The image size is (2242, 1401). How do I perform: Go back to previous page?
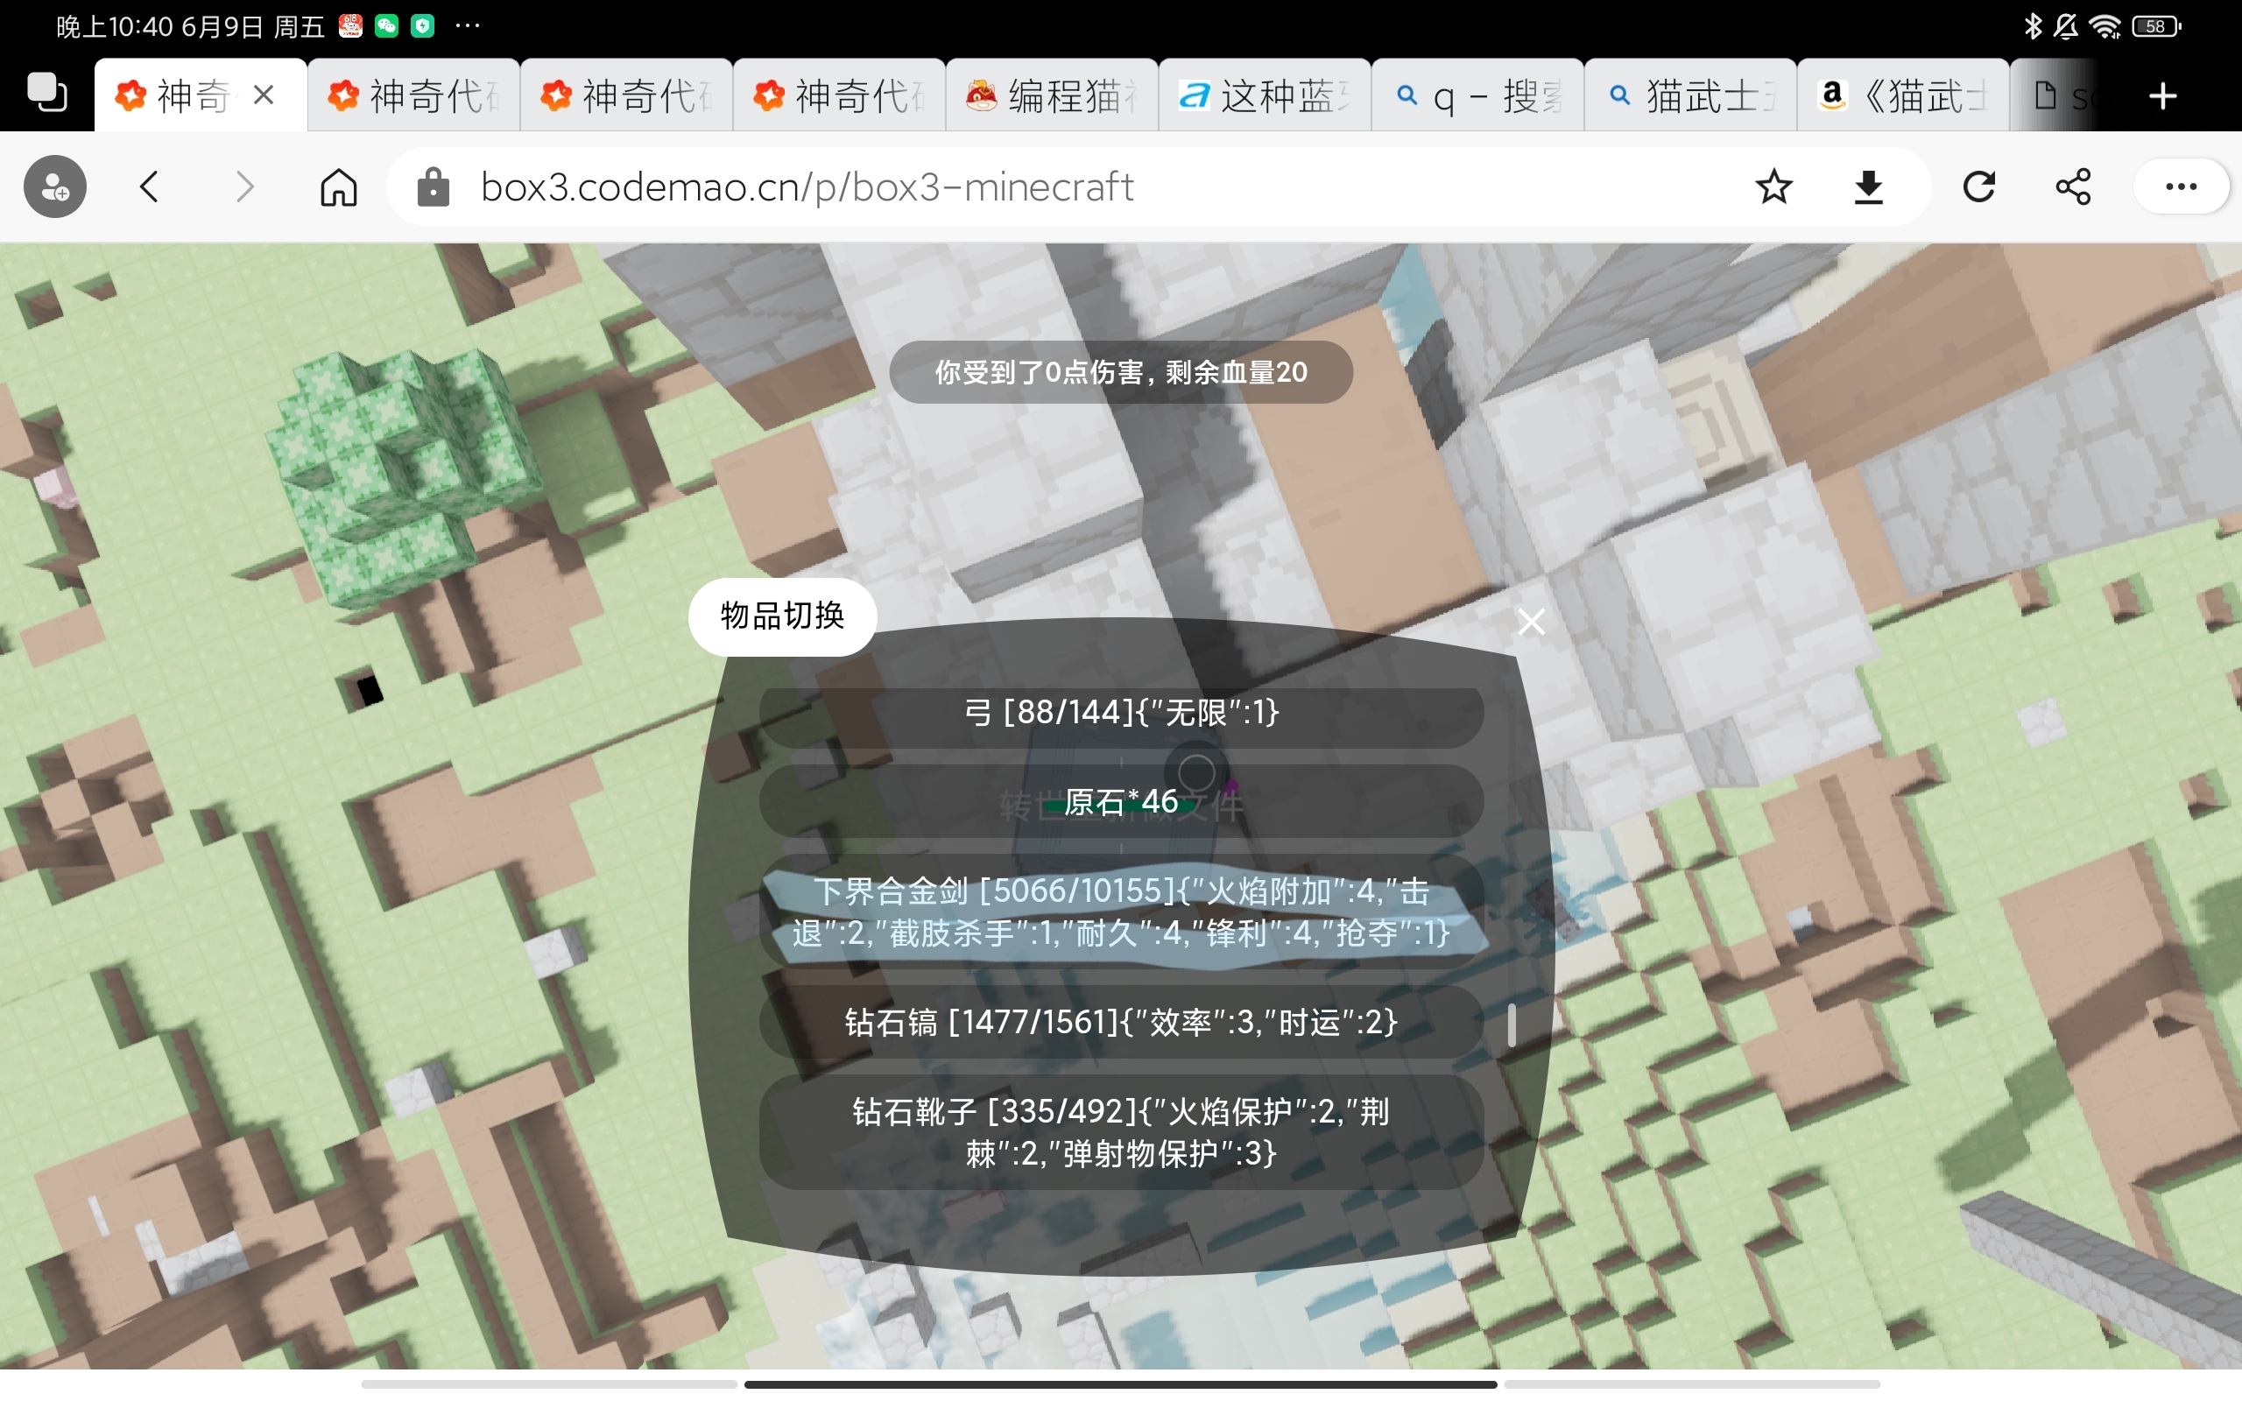tap(150, 187)
